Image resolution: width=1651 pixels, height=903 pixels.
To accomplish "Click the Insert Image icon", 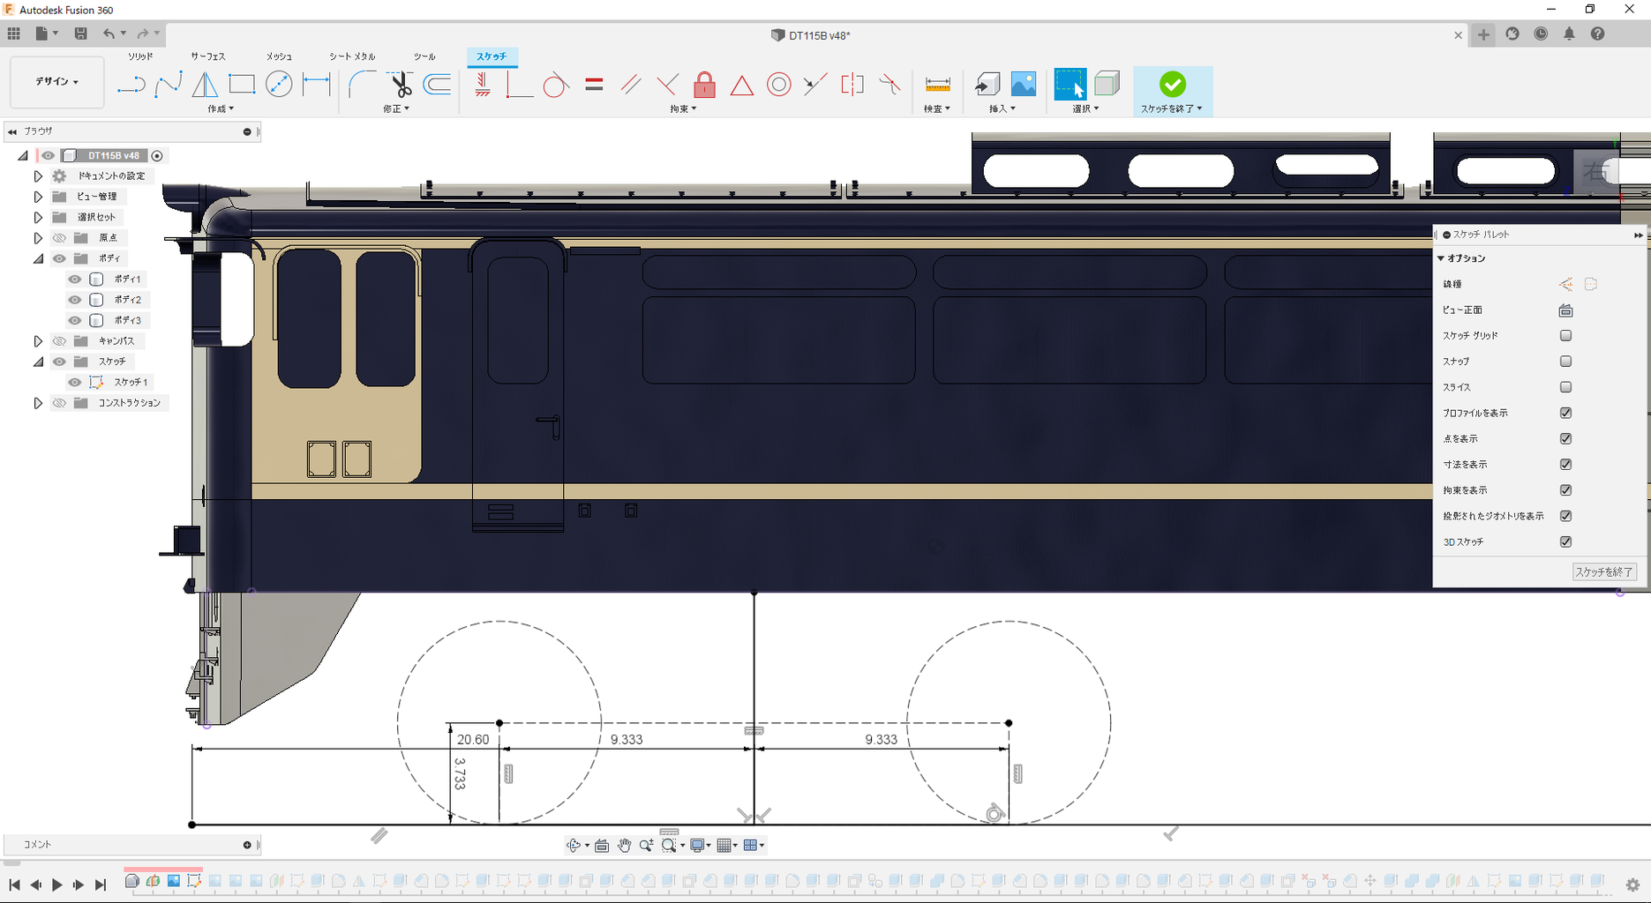I will [x=1024, y=85].
